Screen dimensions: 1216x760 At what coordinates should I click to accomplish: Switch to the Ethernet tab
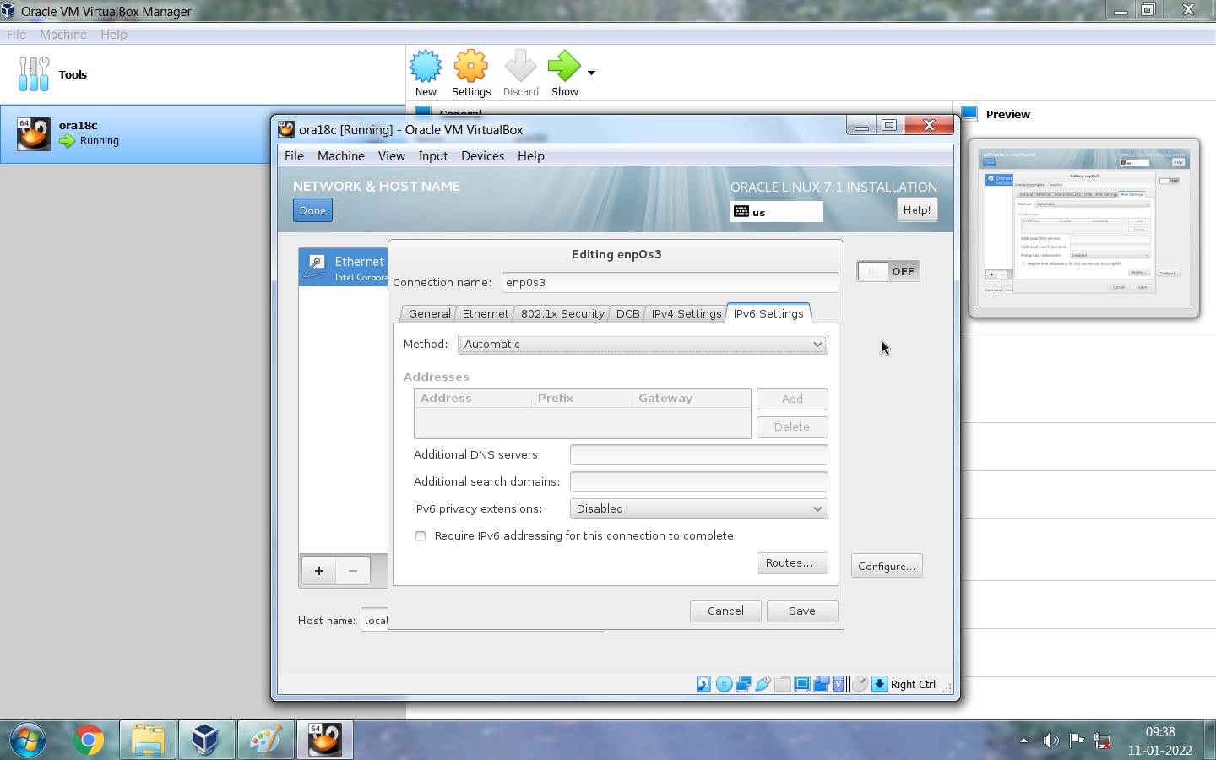point(486,313)
